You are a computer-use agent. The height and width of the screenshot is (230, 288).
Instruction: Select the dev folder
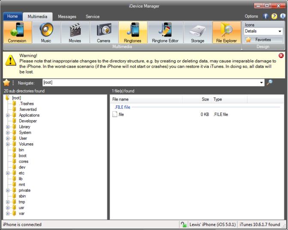(x=22, y=167)
